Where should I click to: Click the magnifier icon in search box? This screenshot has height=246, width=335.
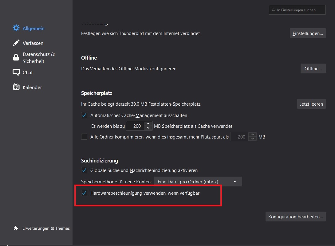273,10
